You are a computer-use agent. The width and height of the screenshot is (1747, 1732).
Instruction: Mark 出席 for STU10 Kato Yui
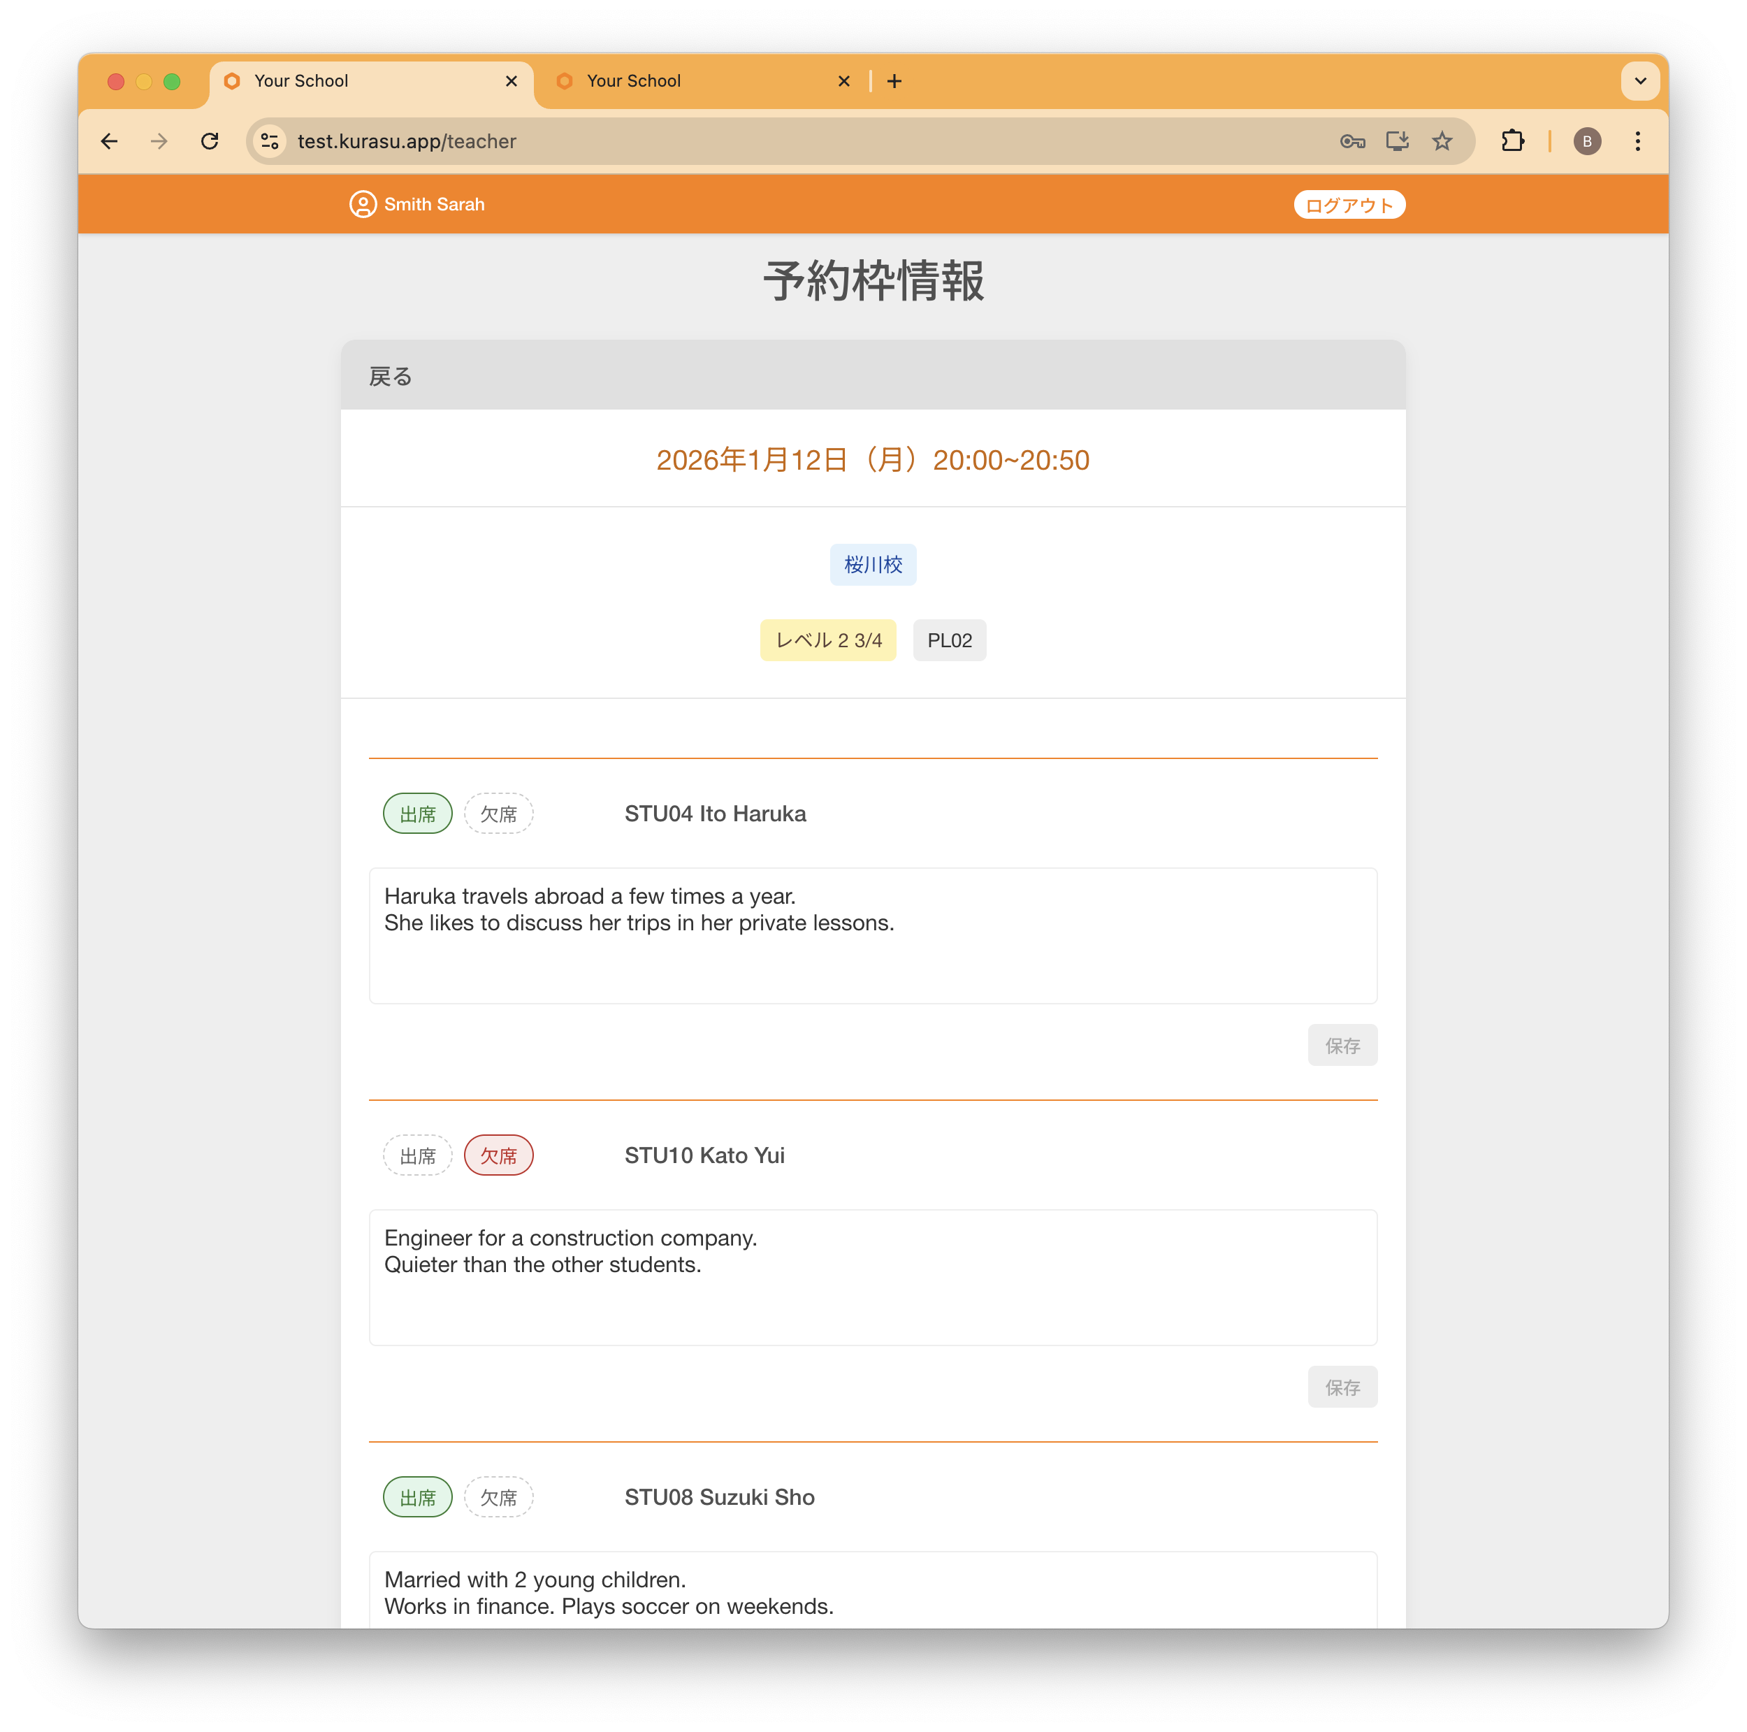pyautogui.click(x=417, y=1155)
